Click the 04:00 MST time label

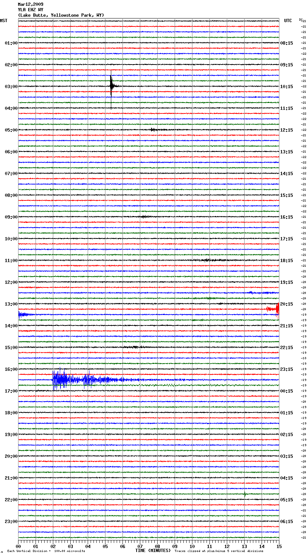11,108
